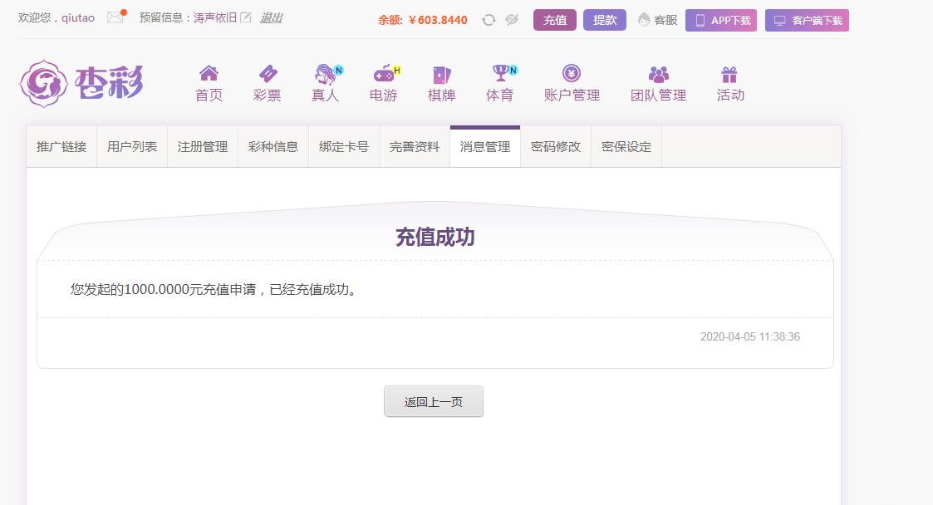Click the 充值成功 message heading
Viewport: 933px width, 505px height.
point(435,238)
